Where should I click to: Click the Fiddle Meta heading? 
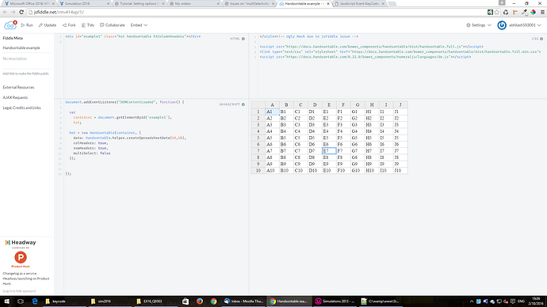(13, 38)
